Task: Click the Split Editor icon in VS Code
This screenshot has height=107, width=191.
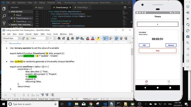Action: (125, 7)
